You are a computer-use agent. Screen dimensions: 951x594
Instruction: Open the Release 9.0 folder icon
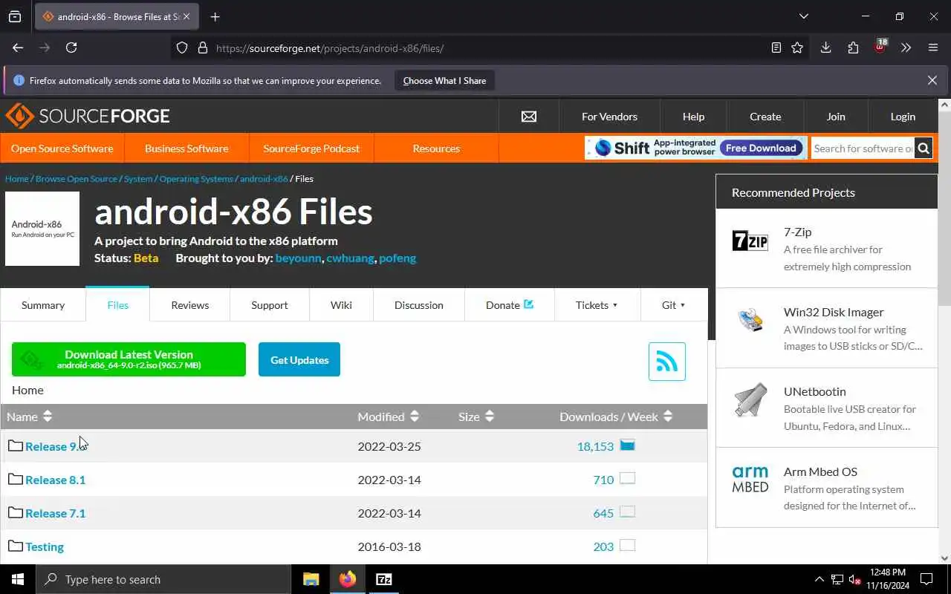[16, 446]
